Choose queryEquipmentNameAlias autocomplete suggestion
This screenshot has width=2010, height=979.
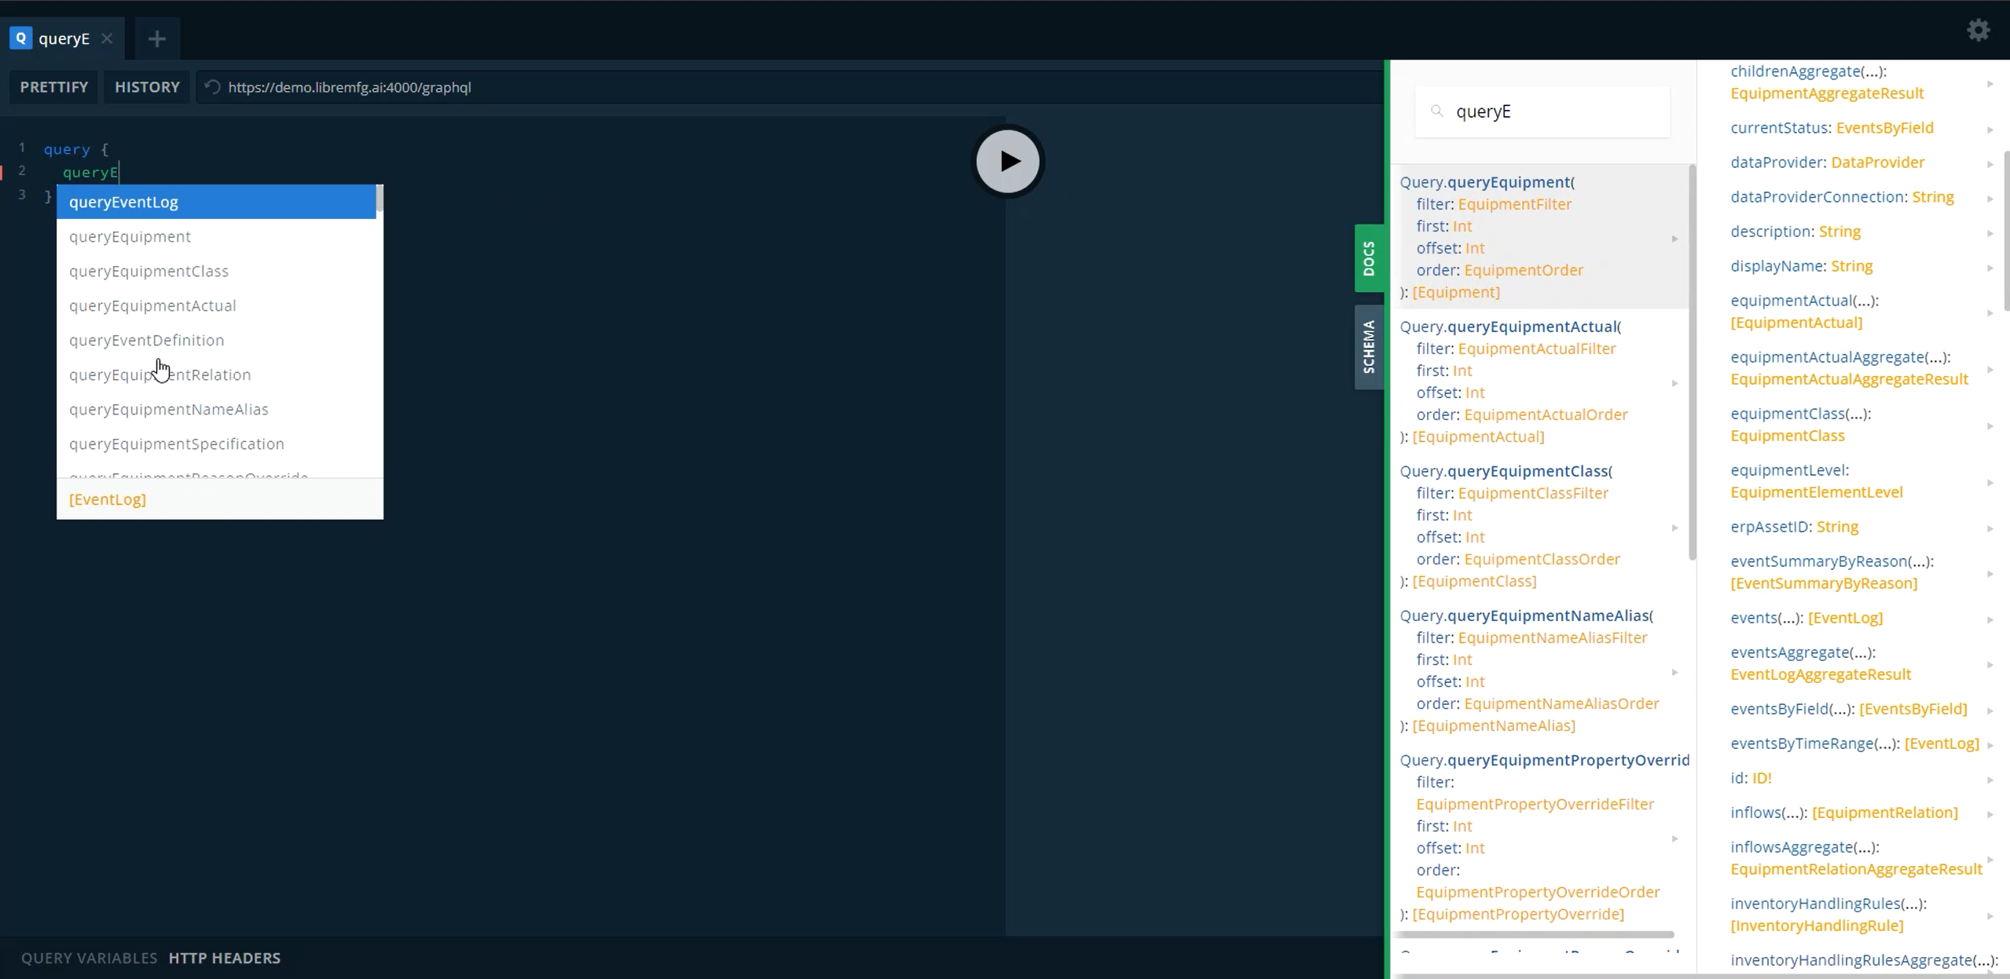216,409
